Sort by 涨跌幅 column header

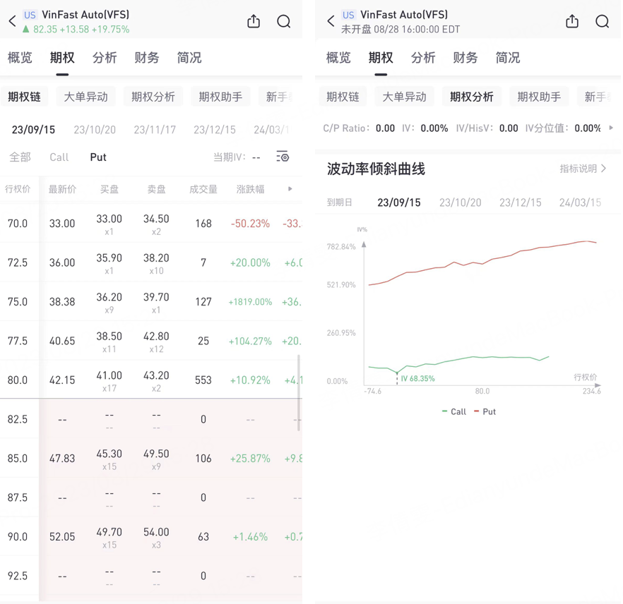click(x=250, y=189)
